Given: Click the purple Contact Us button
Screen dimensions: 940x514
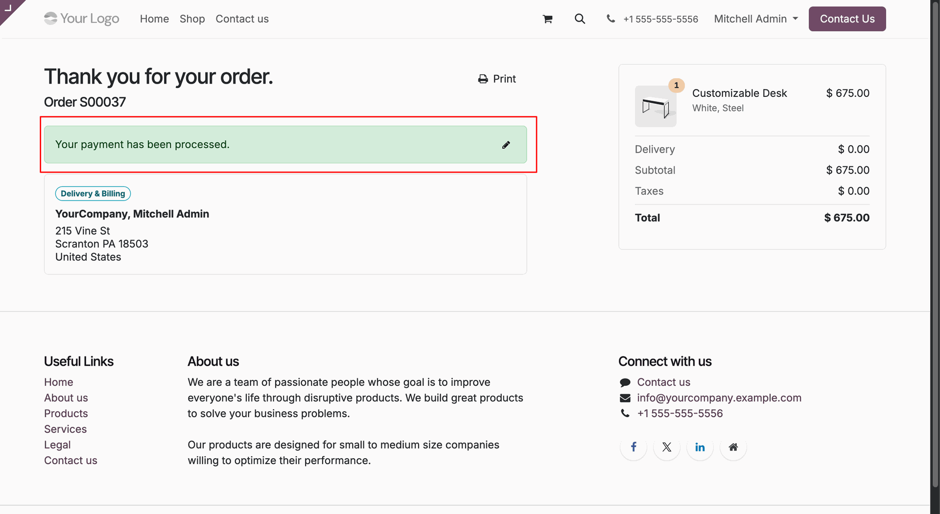Looking at the screenshot, I should pyautogui.click(x=847, y=19).
